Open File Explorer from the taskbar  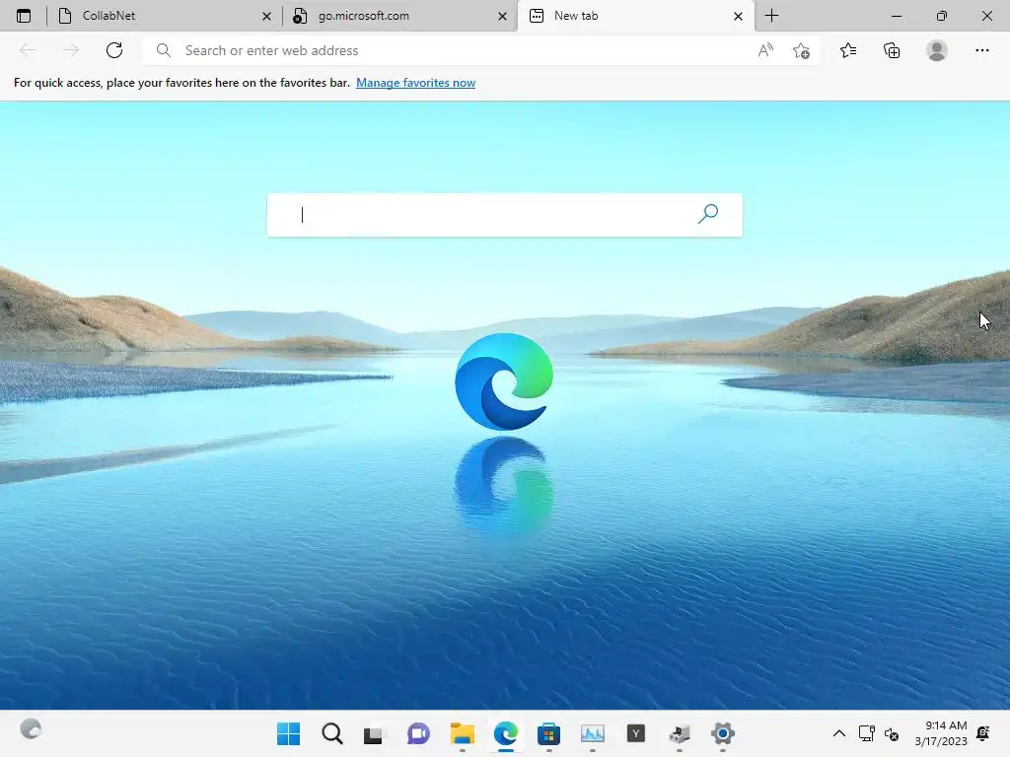463,733
